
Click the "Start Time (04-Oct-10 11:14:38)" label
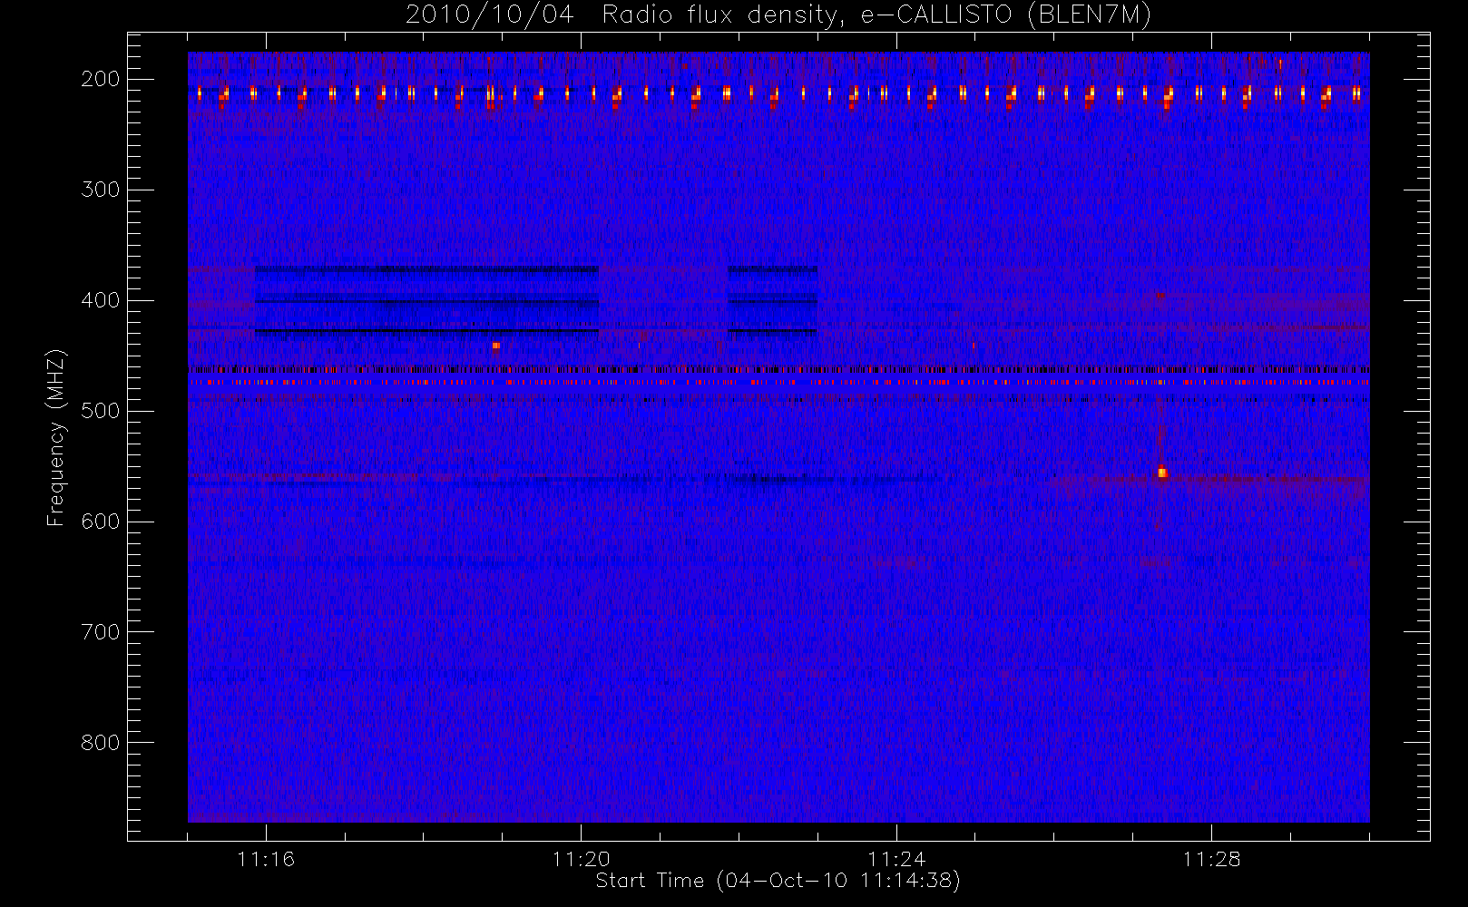tap(778, 881)
